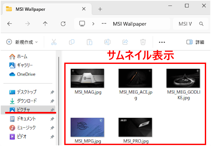Expand the chevron after the PC icon
Viewport: 211px width, 146px height.
[93, 24]
